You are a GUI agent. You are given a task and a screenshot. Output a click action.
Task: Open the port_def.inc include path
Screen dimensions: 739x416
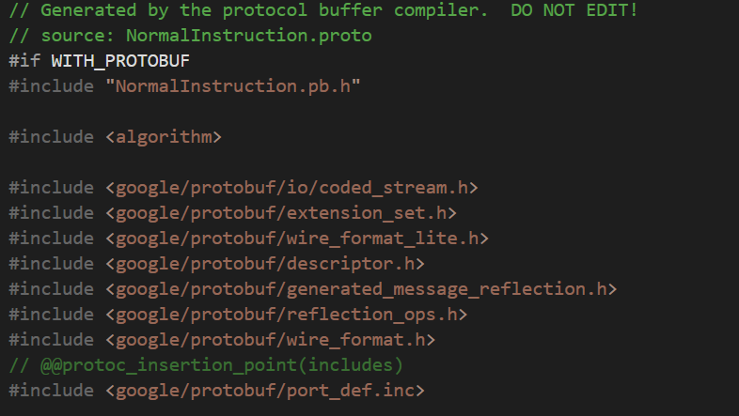265,391
